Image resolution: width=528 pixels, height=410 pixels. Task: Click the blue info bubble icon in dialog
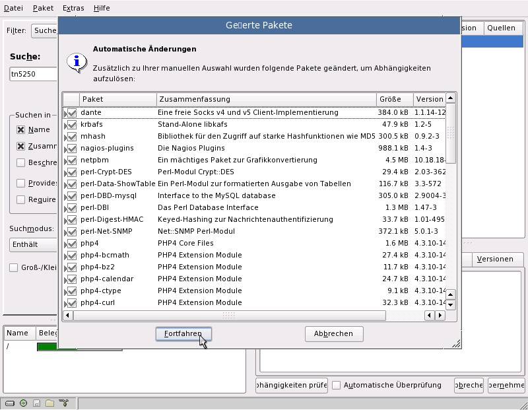77,63
